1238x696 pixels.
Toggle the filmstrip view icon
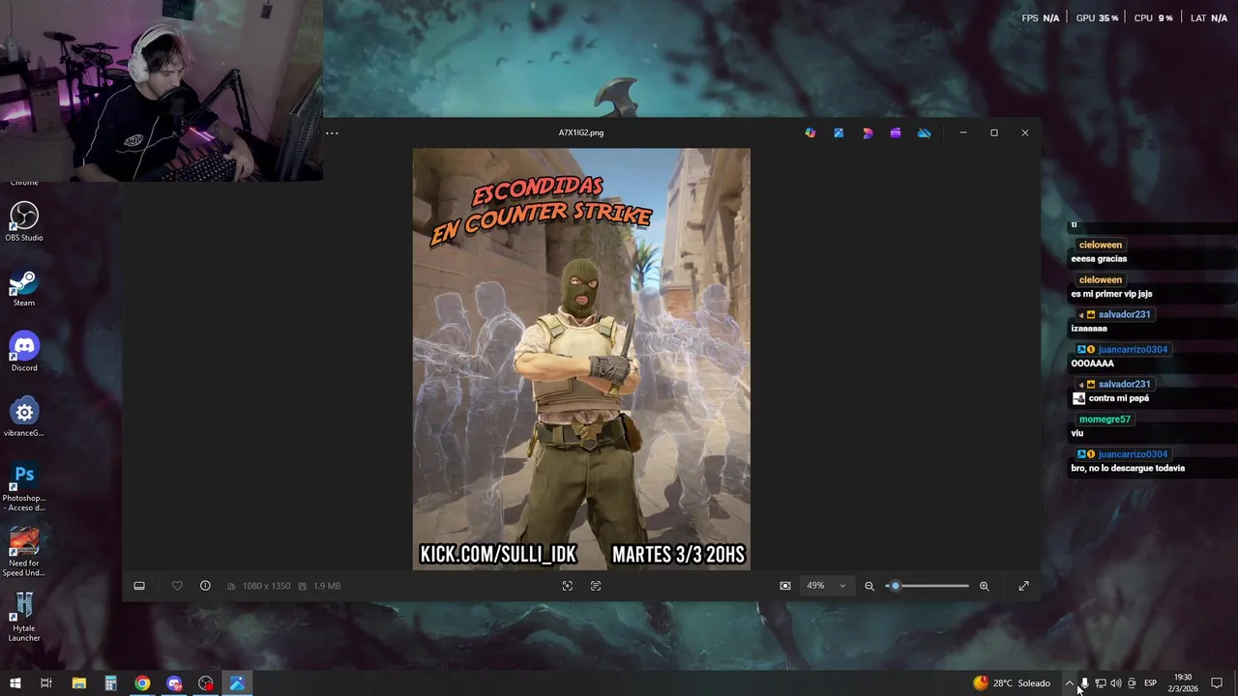pyautogui.click(x=139, y=586)
